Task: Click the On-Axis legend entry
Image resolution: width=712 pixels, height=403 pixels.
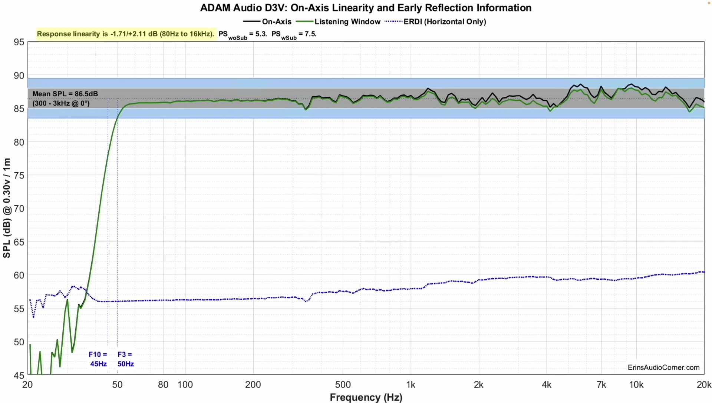Action: click(x=267, y=21)
